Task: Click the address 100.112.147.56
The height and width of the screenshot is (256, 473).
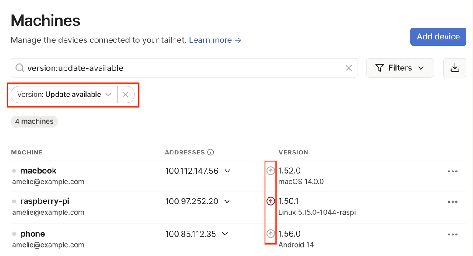Action: [191, 171]
